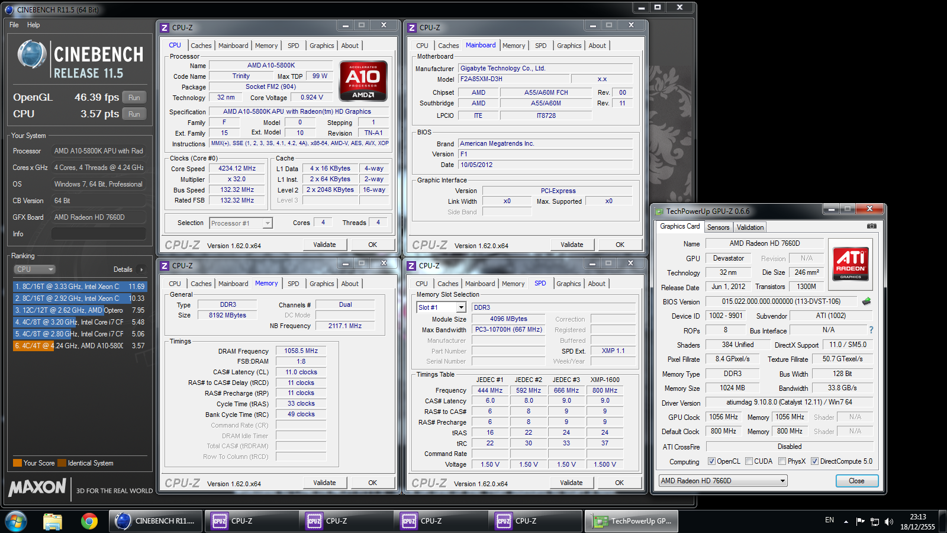The image size is (947, 533).
Task: Click the 'AMD A10-5800K' name value in CPU-Z
Action: click(271, 66)
